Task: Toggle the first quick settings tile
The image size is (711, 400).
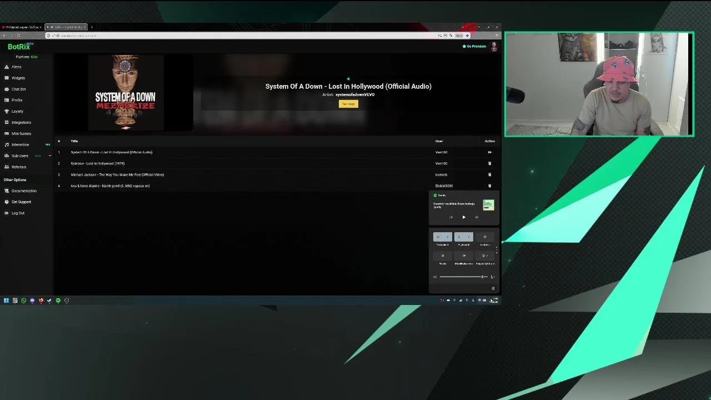Action: click(x=443, y=237)
